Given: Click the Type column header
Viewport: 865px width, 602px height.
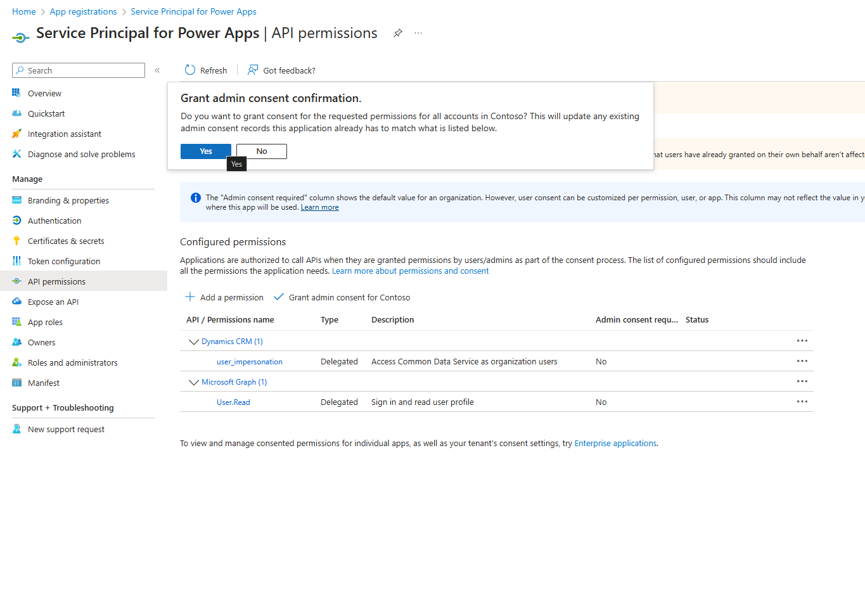Looking at the screenshot, I should point(330,319).
